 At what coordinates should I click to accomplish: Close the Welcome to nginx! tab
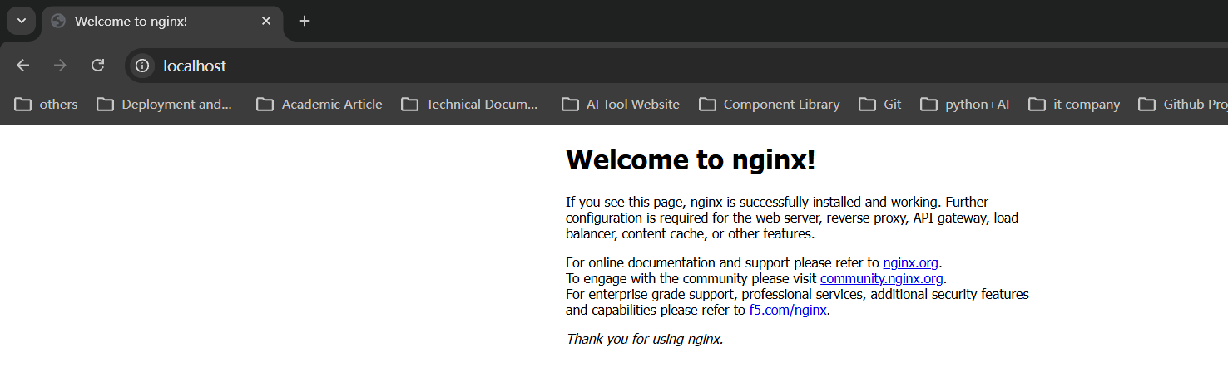266,21
